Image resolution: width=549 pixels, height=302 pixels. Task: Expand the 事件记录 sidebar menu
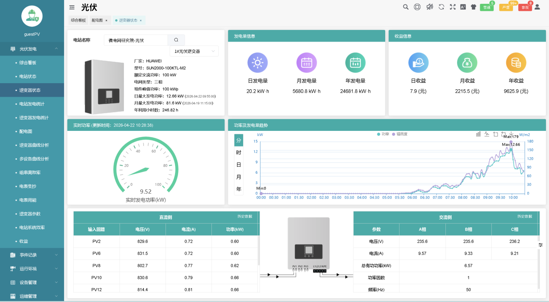32,255
